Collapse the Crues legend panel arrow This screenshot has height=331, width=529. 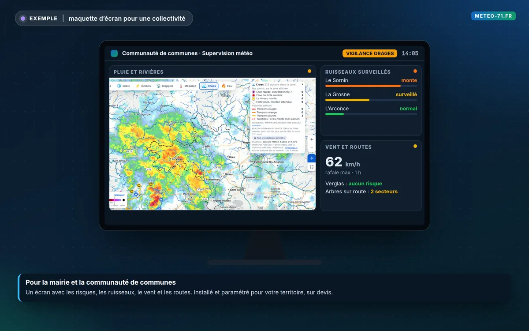[302, 84]
